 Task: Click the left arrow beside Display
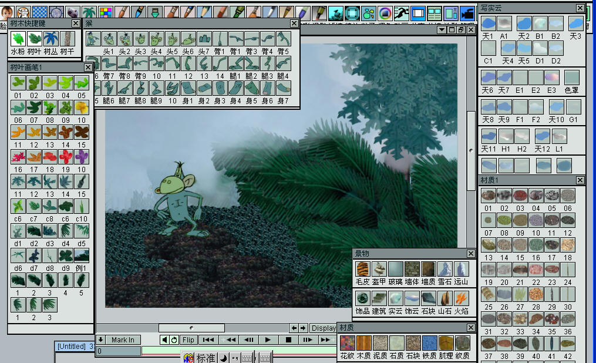click(294, 328)
